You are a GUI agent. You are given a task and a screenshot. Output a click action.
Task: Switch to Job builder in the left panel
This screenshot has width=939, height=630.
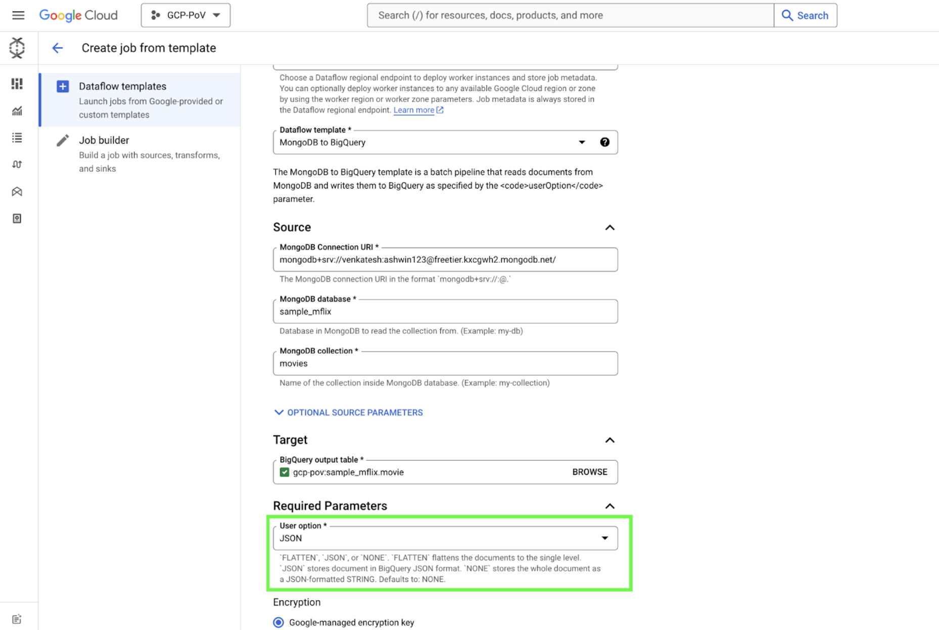(x=104, y=140)
